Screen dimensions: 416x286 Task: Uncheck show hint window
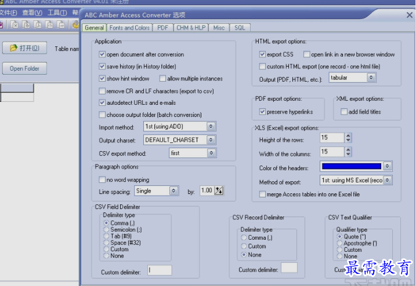(102, 78)
